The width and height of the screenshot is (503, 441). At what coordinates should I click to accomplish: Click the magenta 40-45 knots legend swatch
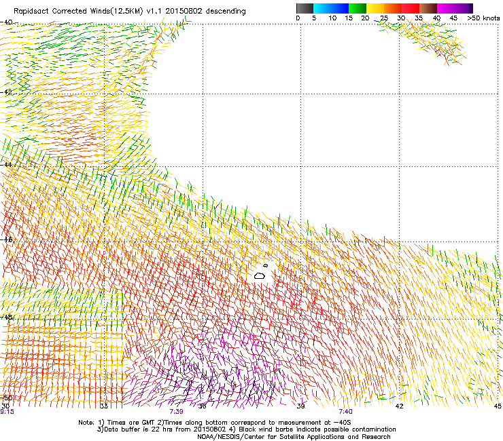[x=446, y=8]
